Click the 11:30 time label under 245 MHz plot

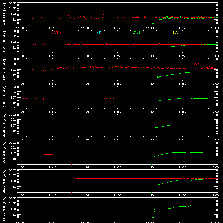click(x=117, y=28)
